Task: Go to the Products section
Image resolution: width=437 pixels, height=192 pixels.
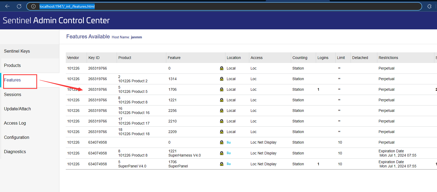Action: pyautogui.click(x=12, y=66)
